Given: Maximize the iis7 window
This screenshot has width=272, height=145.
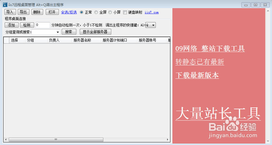Looking at the screenshot, I should [255, 5].
